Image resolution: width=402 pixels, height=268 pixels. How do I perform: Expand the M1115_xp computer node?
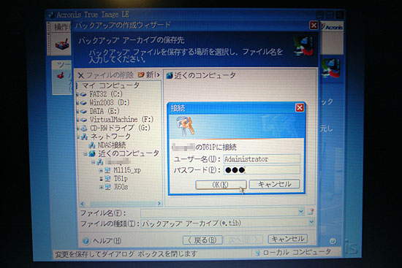[101, 170]
